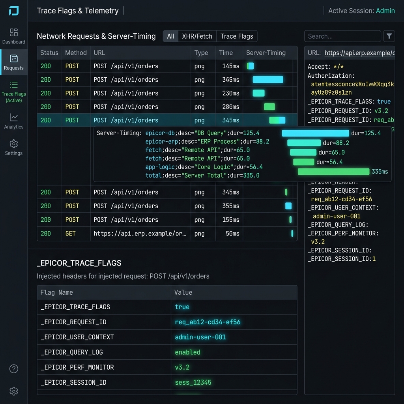Collapse the highlighted 345ms request row
The image size is (404, 404).
[x=167, y=120]
